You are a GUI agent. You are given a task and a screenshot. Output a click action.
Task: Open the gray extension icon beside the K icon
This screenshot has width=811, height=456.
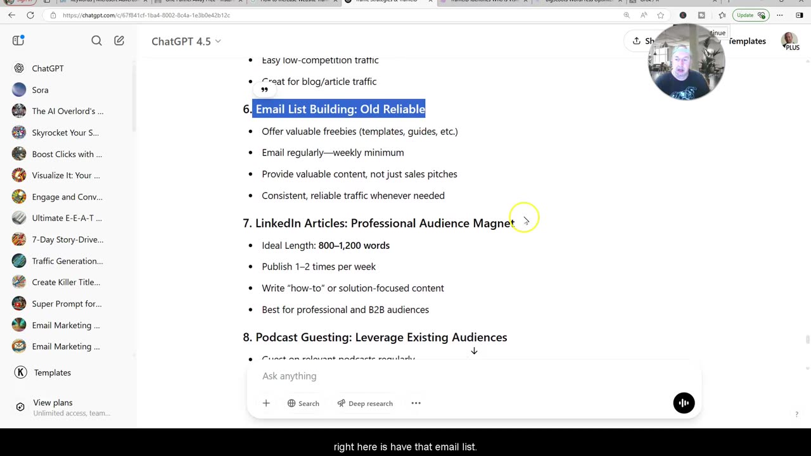click(x=701, y=15)
